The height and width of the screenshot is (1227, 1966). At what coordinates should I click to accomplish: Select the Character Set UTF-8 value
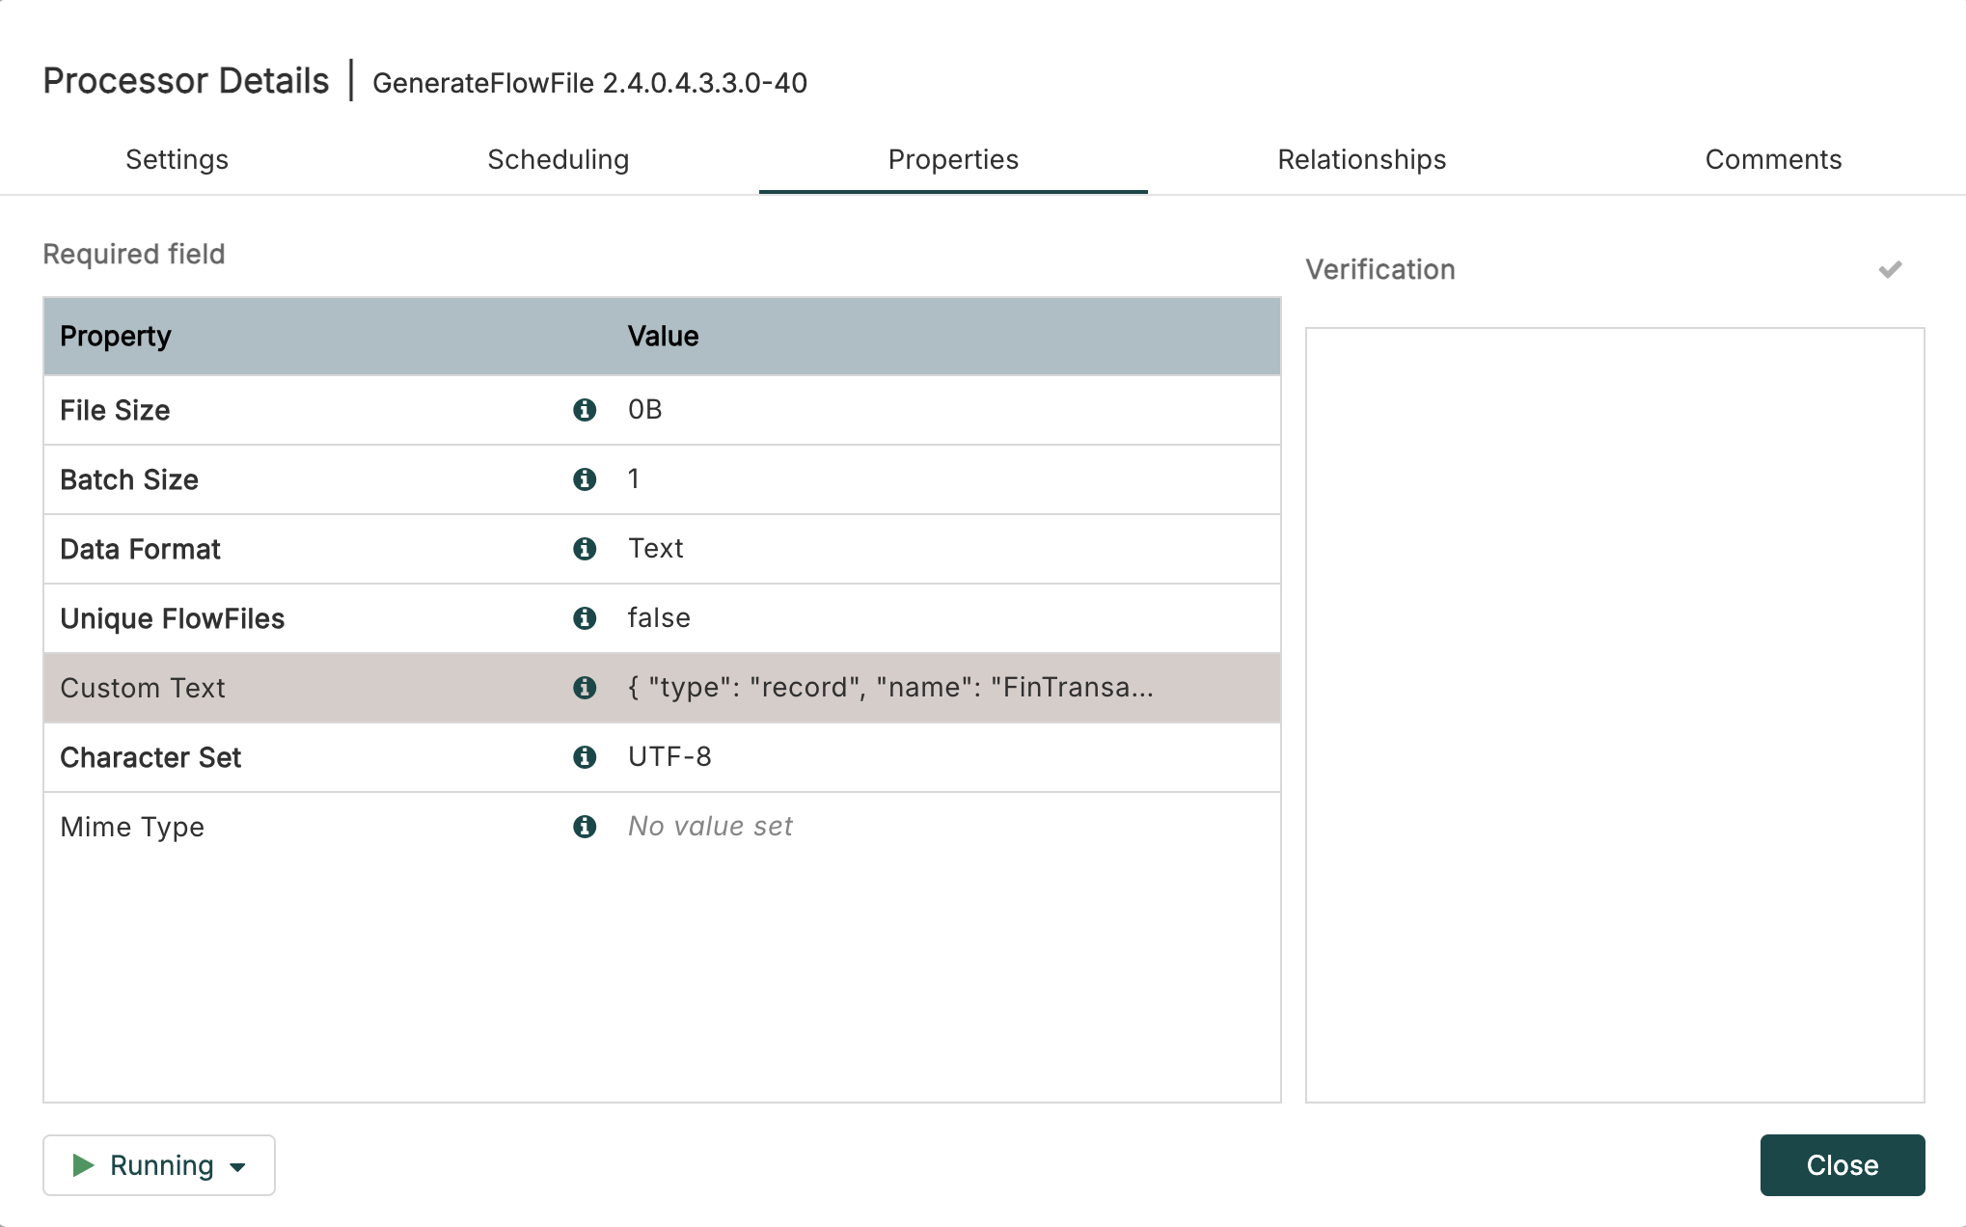tap(669, 757)
